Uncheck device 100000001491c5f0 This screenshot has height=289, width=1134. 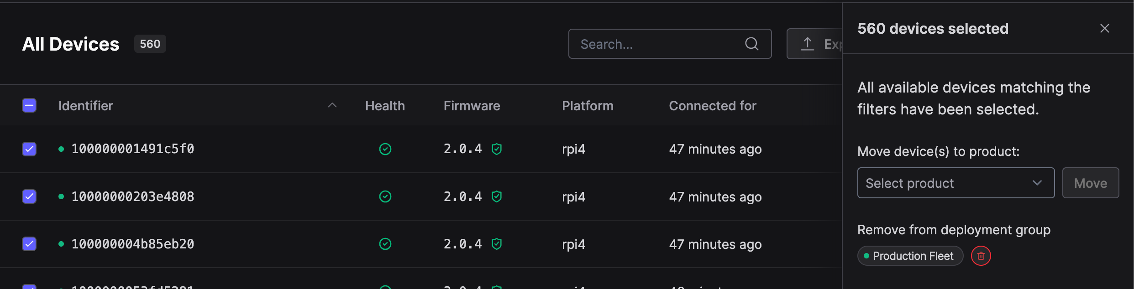coord(29,149)
